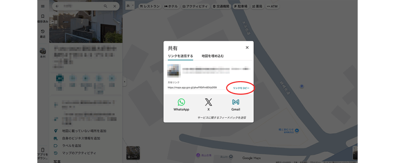Share the link via X

208,102
